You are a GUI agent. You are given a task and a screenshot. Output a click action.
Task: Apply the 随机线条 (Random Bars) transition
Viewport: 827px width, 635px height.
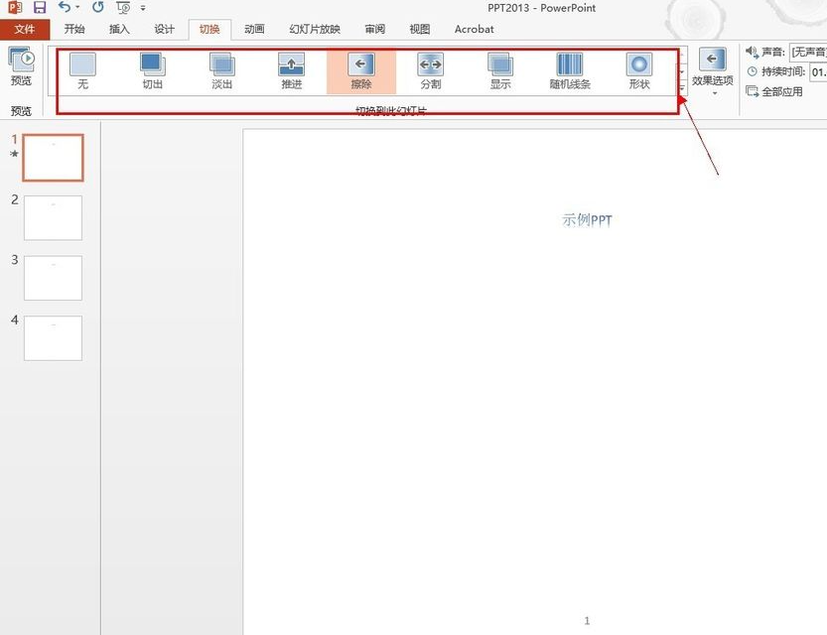[x=570, y=71]
